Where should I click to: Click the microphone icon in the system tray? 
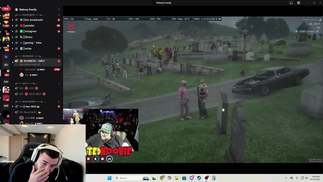point(297,178)
